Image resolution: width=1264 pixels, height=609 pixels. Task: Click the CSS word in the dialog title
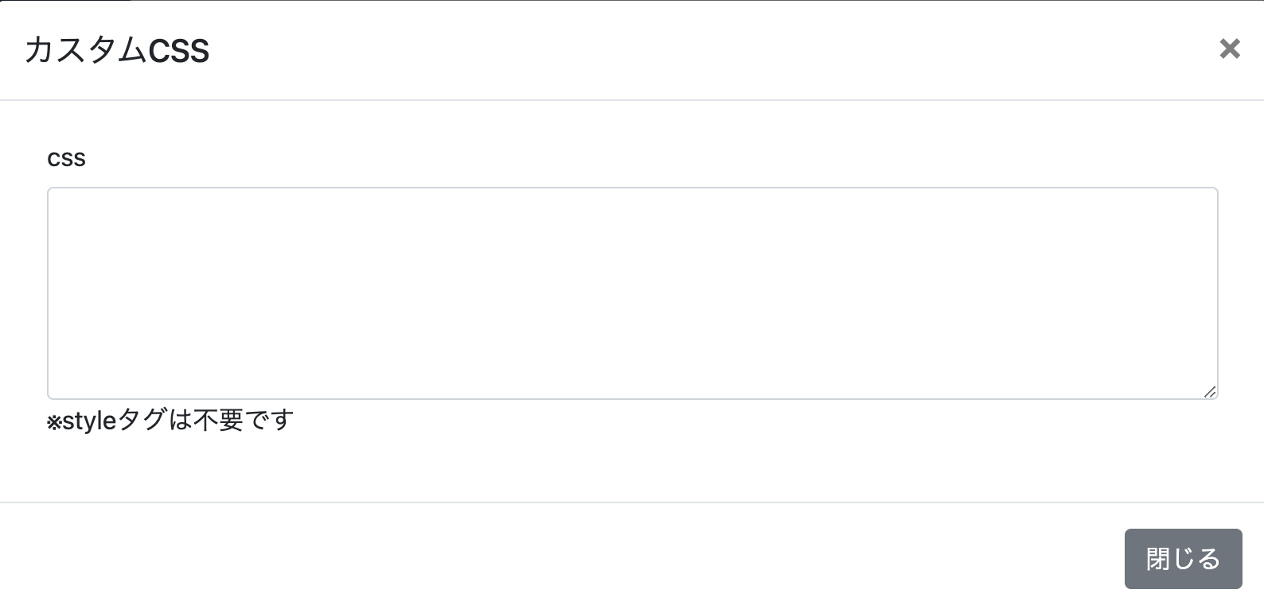click(179, 52)
